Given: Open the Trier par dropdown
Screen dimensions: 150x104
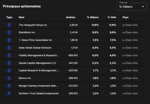Looking at the screenshot, I should coord(132,7).
